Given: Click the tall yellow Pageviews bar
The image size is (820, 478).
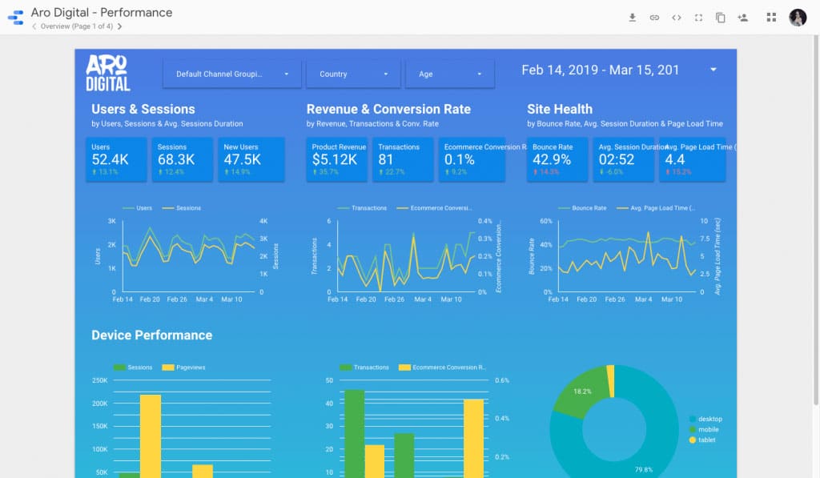Looking at the screenshot, I should click(x=151, y=436).
